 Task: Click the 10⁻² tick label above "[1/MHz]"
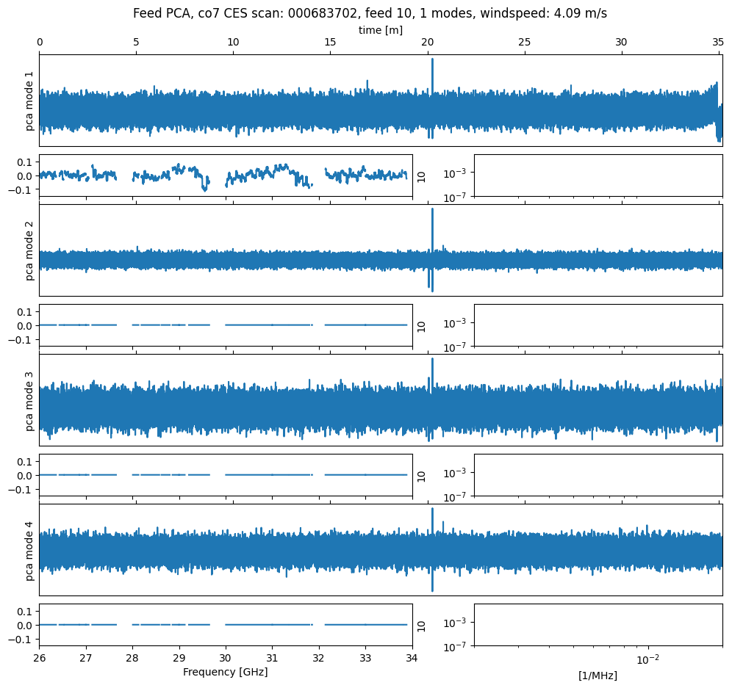point(647,659)
